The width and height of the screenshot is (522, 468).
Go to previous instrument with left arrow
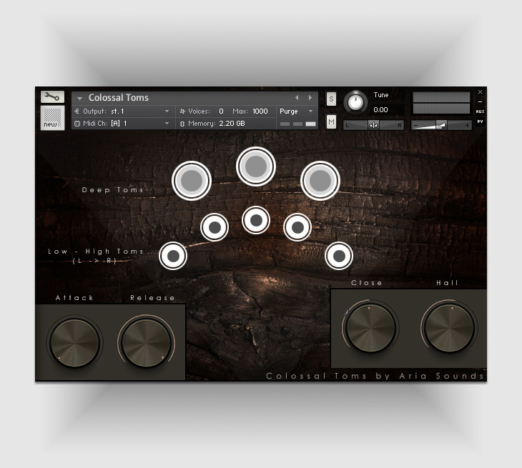coord(297,98)
